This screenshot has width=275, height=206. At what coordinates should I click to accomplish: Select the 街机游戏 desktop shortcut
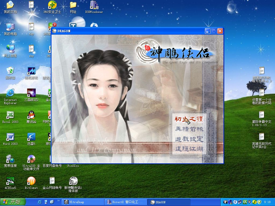pyautogui.click(x=31, y=73)
